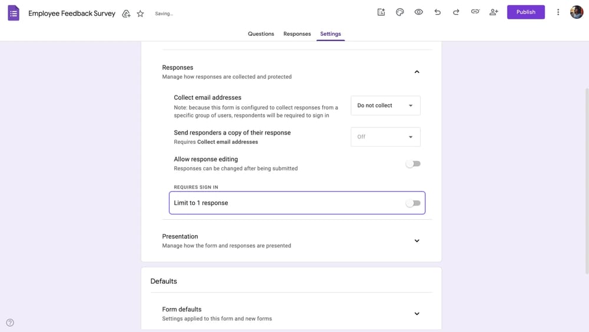
Task: Click the Responses section heading
Action: (177, 68)
